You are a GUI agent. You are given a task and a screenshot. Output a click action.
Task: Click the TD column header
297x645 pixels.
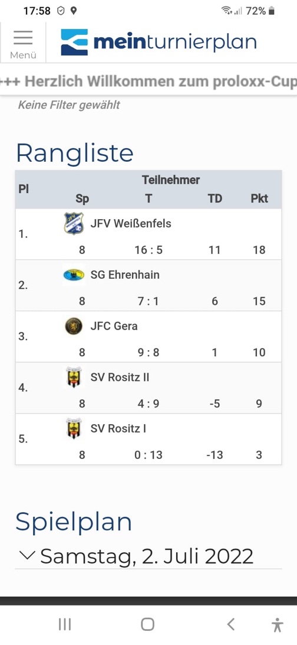pos(214,198)
